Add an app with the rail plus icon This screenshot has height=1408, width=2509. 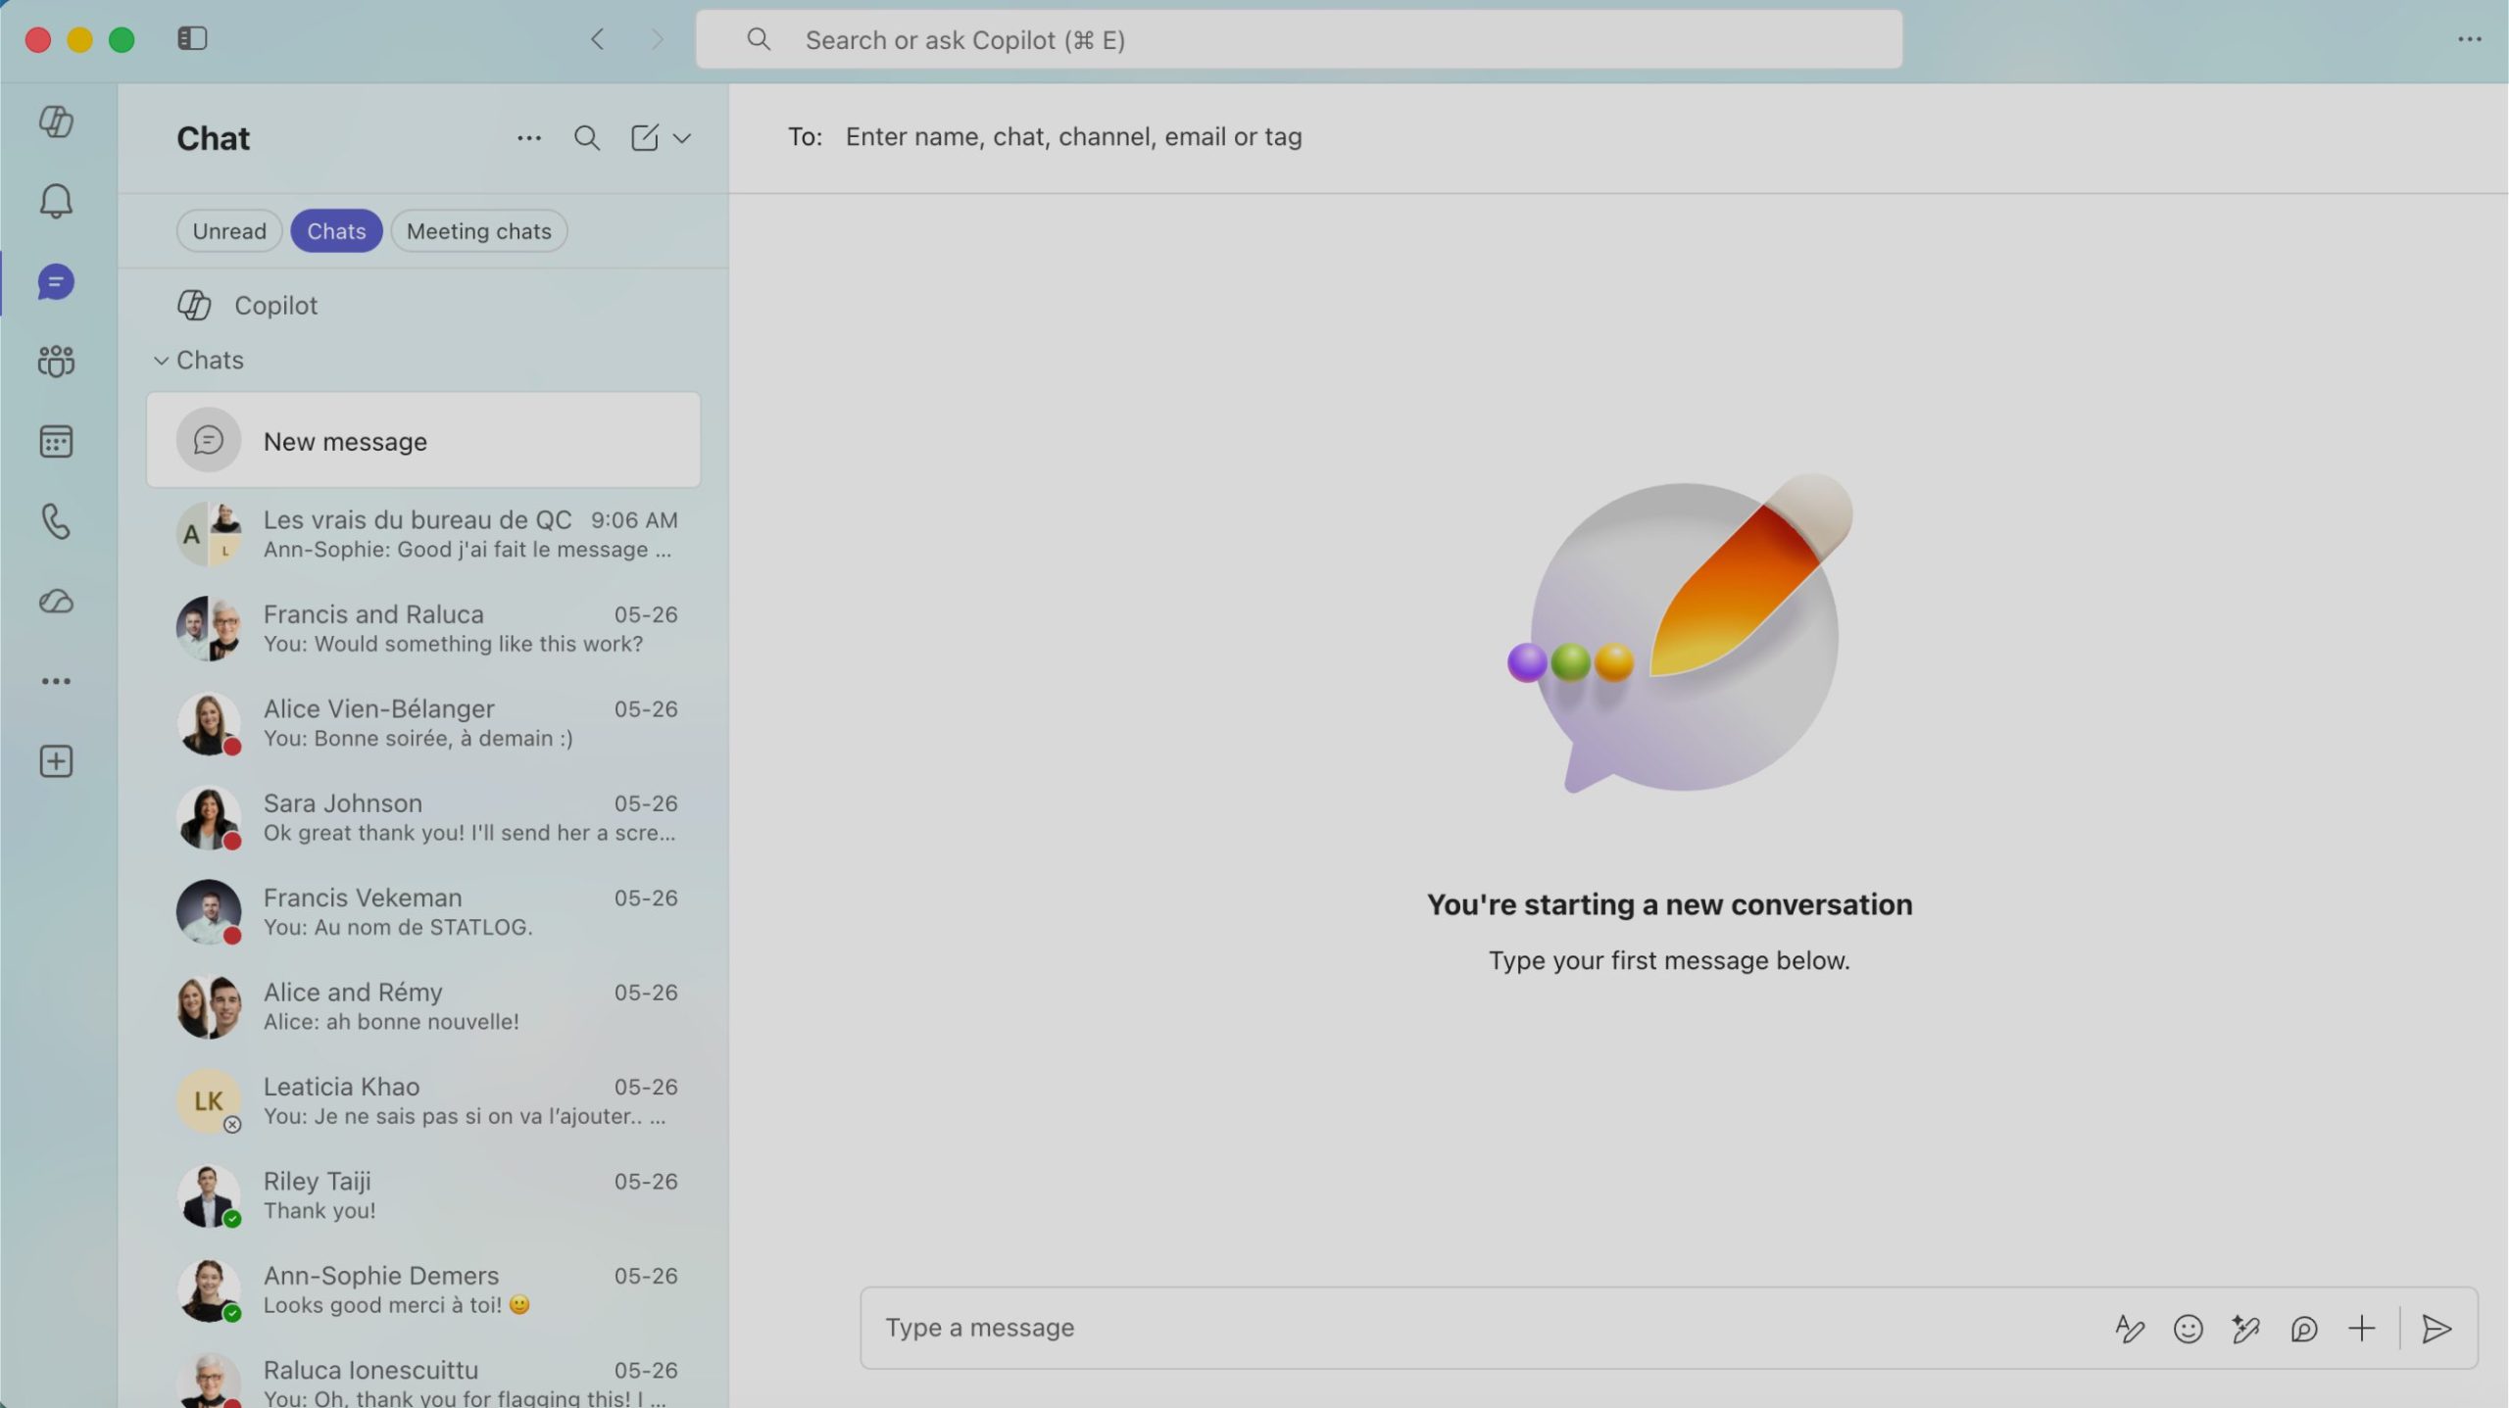pos(56,761)
